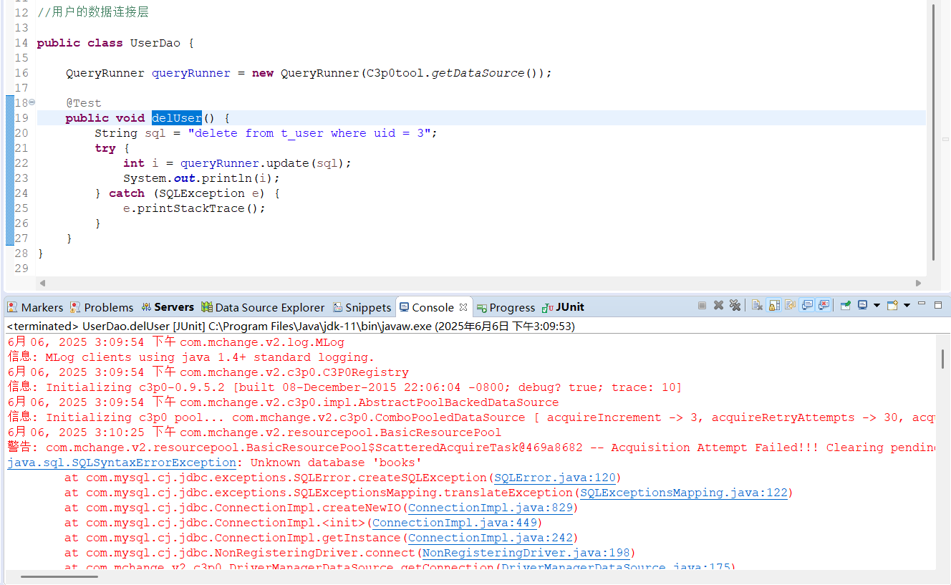Remove all terminated launches double-X icon
The image size is (951, 585).
(x=735, y=305)
